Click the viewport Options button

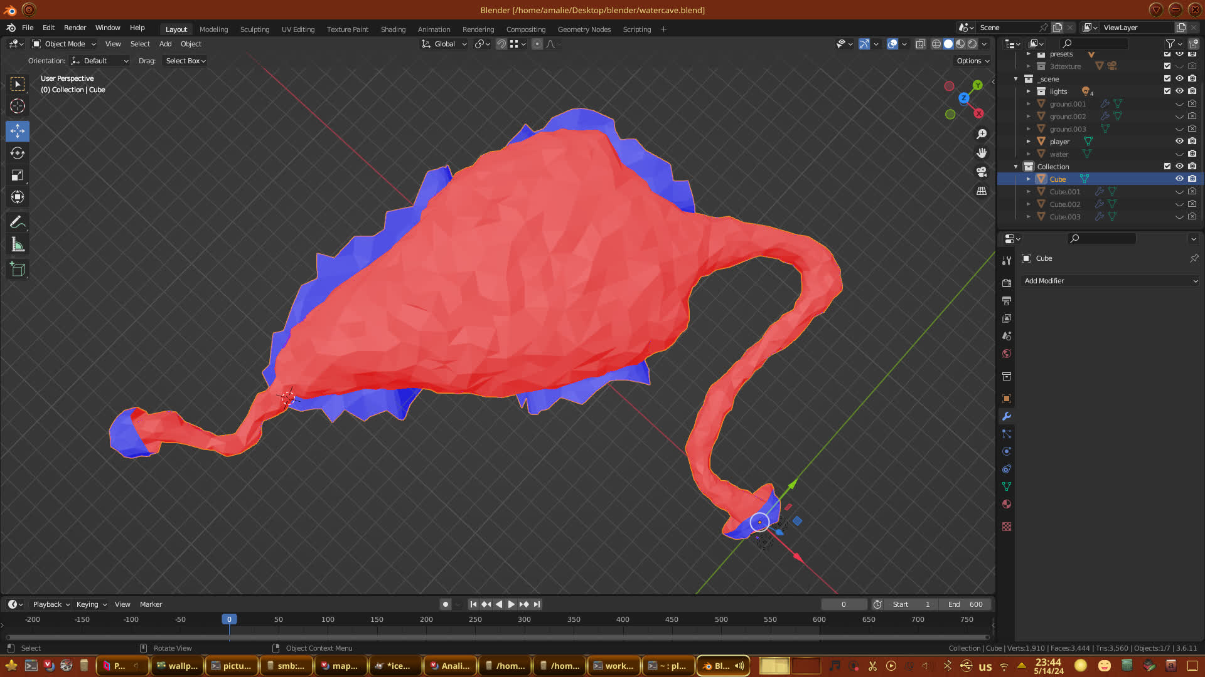point(972,61)
